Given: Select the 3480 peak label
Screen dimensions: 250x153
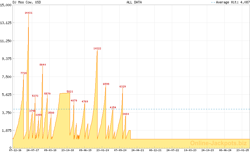Looking at the screenshot, I should (126, 114).
